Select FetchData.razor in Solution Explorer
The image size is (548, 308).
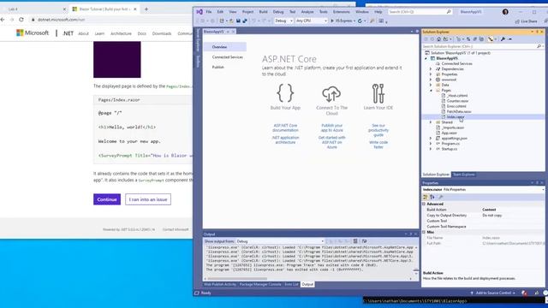click(x=459, y=111)
